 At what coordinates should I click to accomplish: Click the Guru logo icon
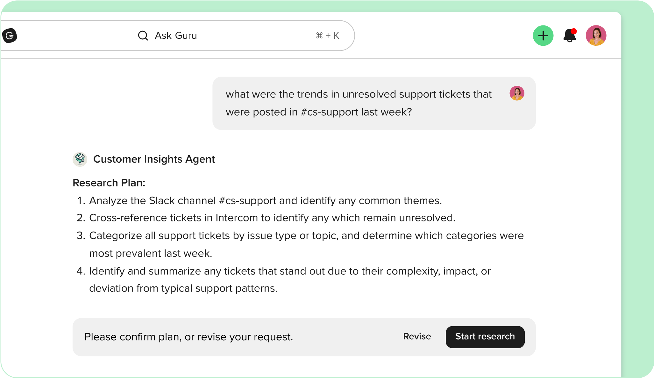point(10,36)
